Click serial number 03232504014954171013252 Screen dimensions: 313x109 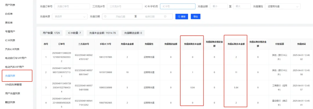(83, 103)
